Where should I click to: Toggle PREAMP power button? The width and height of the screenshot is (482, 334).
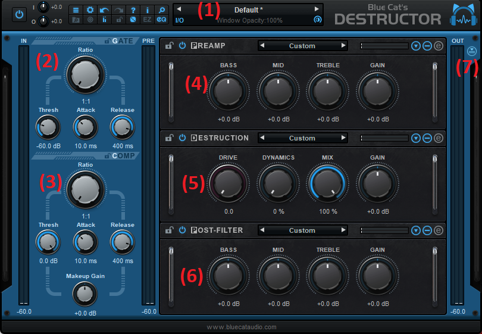(x=182, y=45)
